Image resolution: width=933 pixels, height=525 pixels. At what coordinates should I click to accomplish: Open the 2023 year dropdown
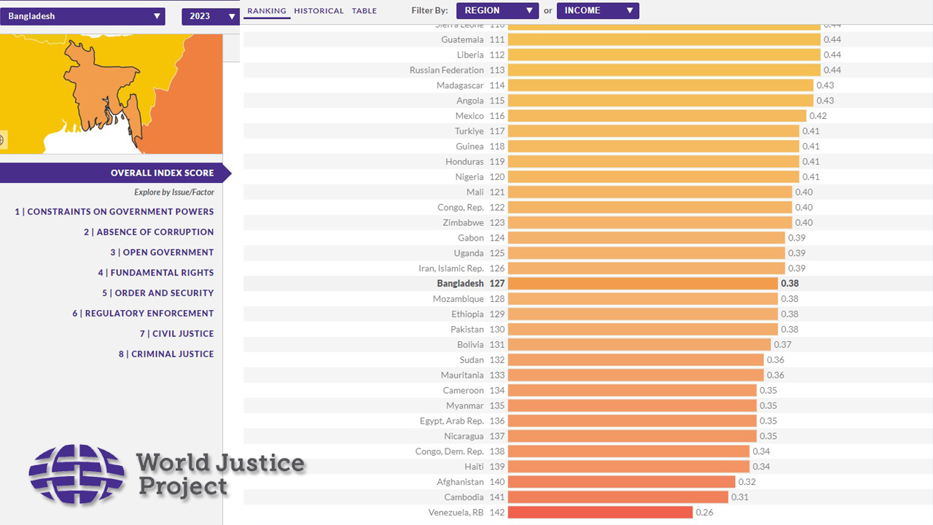point(210,16)
